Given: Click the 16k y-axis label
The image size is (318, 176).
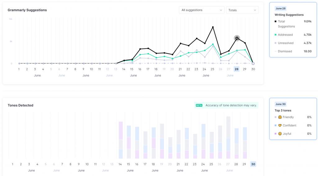Looking at the screenshot, I should pyautogui.click(x=11, y=19).
